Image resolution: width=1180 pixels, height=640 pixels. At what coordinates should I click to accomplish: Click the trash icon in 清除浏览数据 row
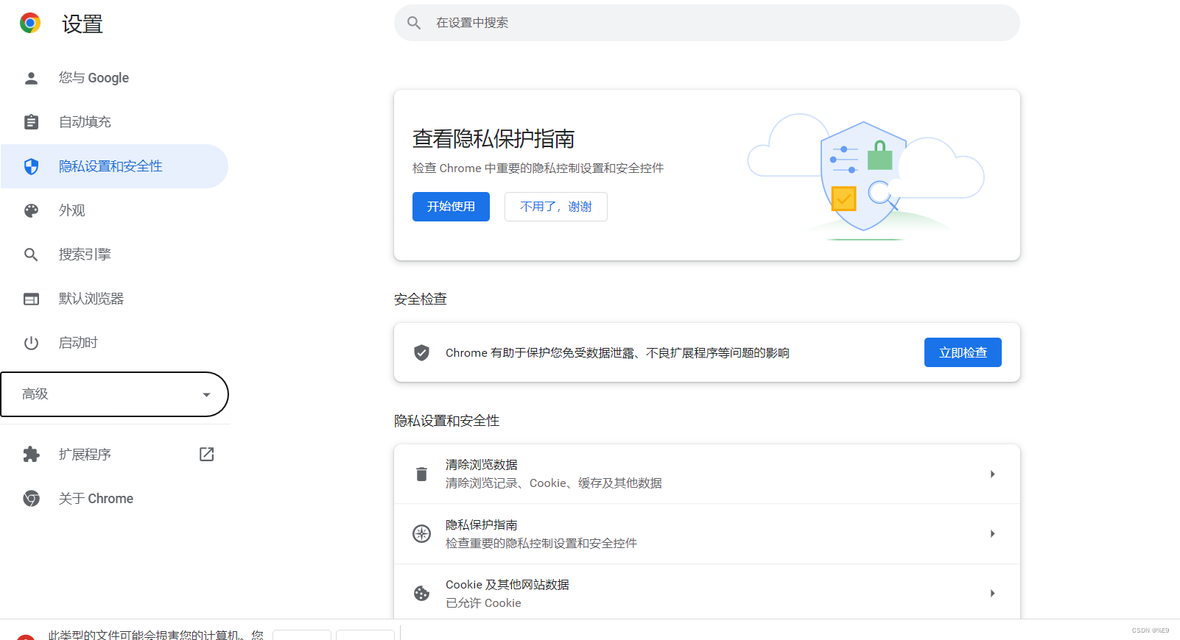click(x=421, y=474)
